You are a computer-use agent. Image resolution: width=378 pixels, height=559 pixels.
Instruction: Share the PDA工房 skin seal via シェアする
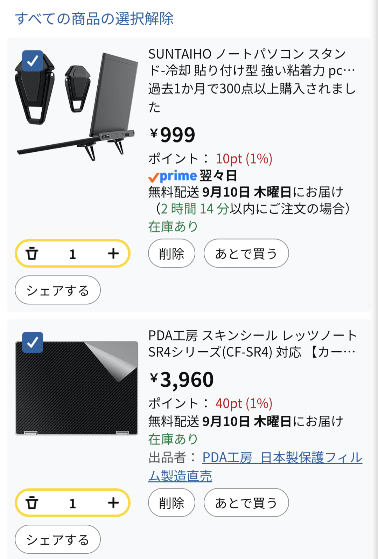click(58, 539)
